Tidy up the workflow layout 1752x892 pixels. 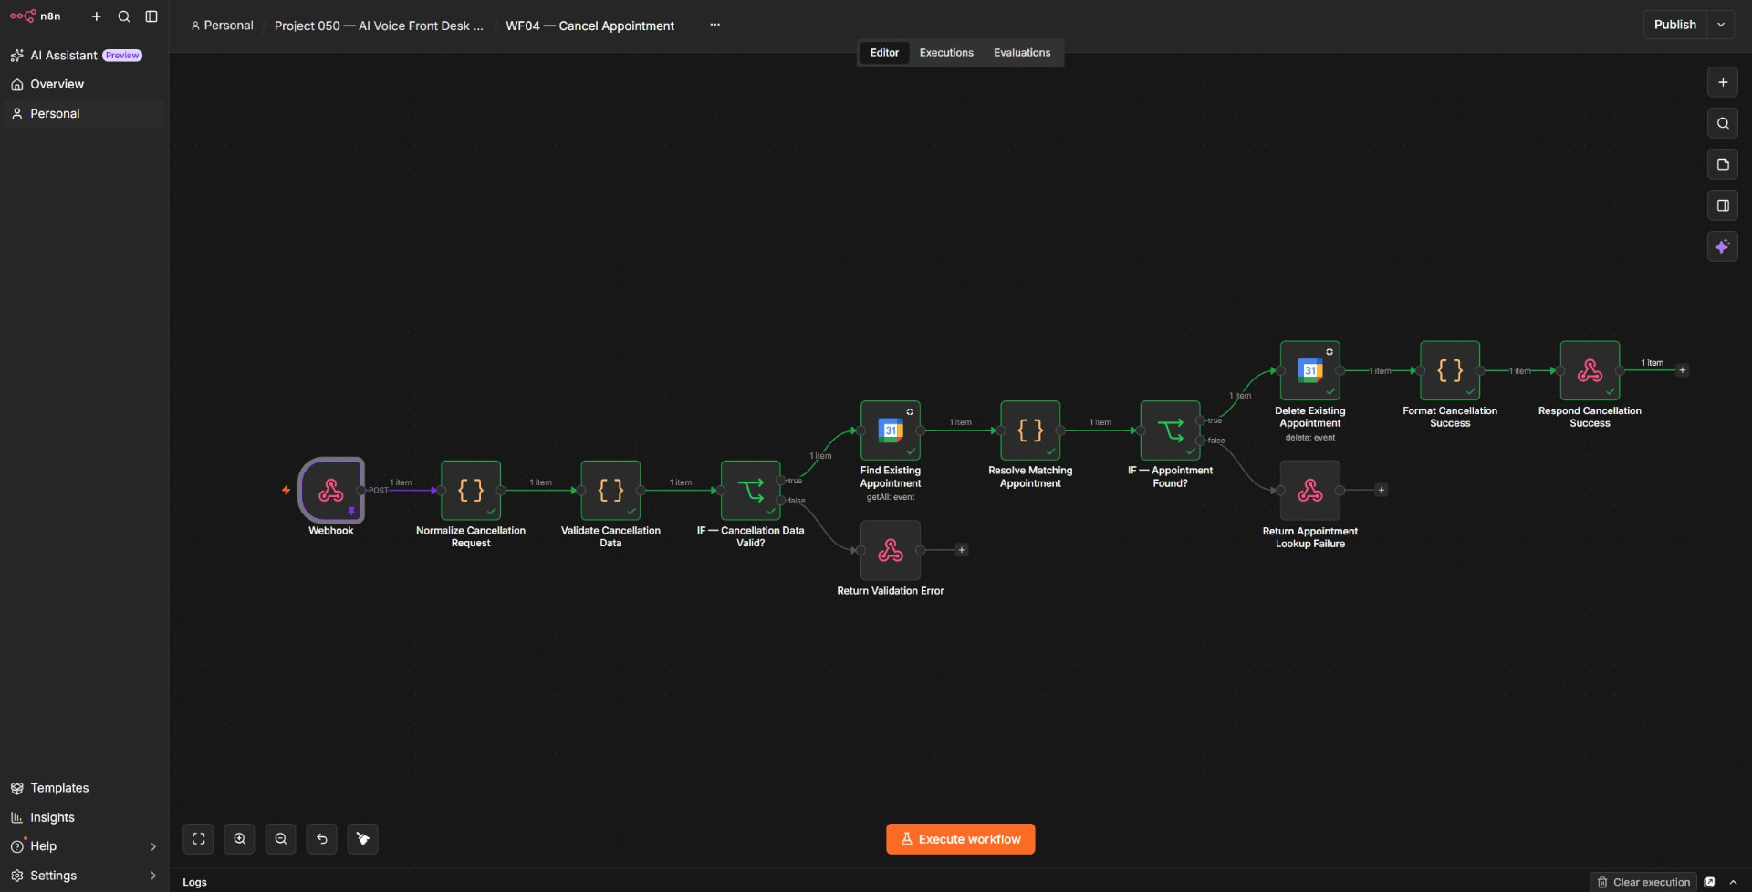pos(363,839)
